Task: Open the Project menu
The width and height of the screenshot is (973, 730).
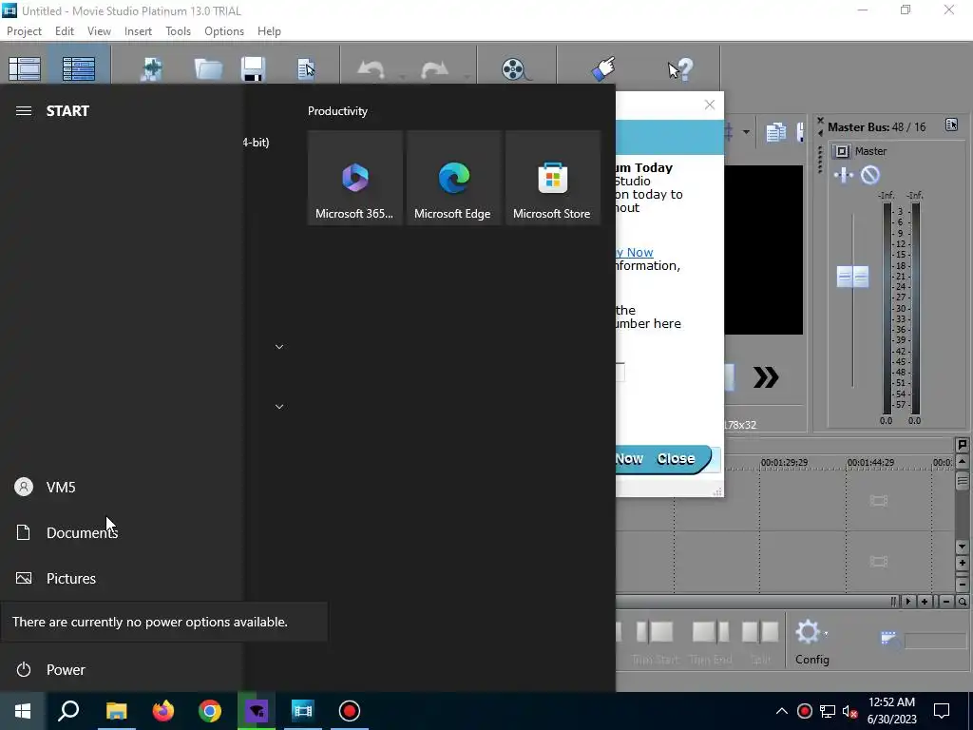Action: click(x=24, y=31)
